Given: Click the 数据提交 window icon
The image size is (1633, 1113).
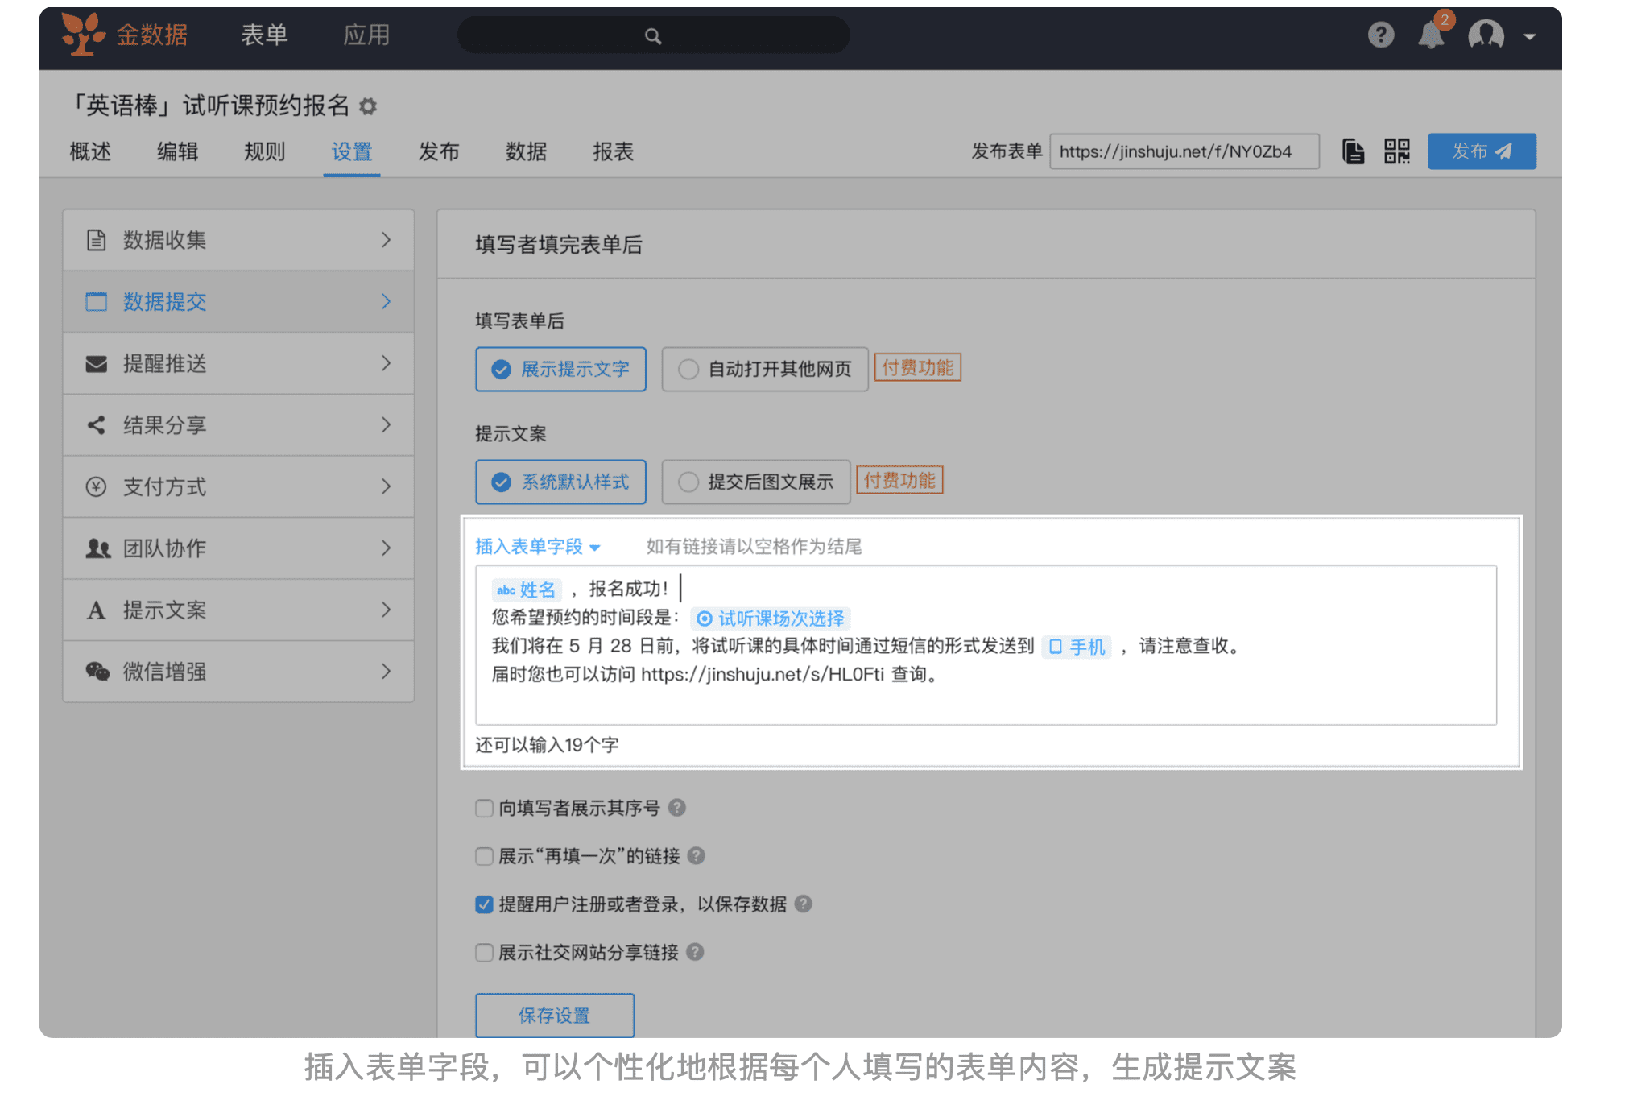Looking at the screenshot, I should tap(97, 302).
